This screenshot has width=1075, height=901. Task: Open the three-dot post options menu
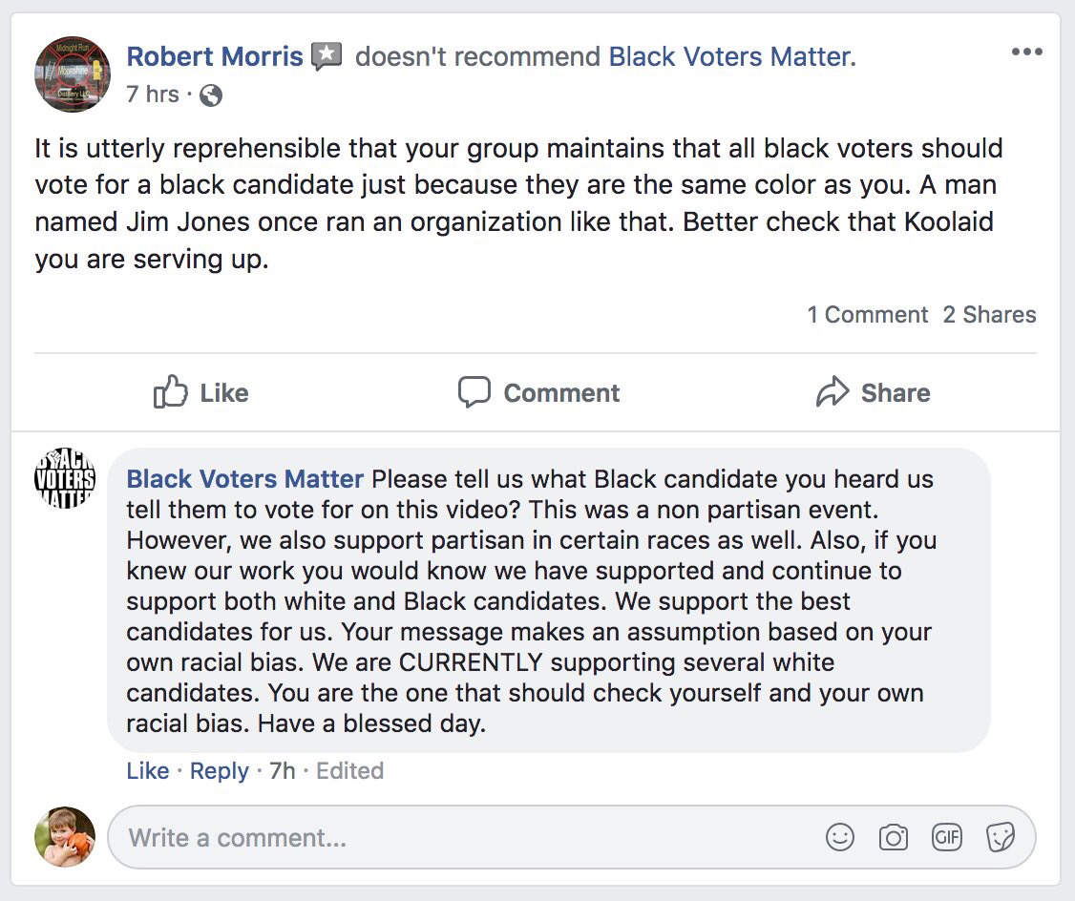[1027, 52]
